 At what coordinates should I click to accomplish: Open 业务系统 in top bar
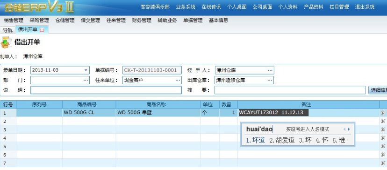pyautogui.click(x=186, y=7)
